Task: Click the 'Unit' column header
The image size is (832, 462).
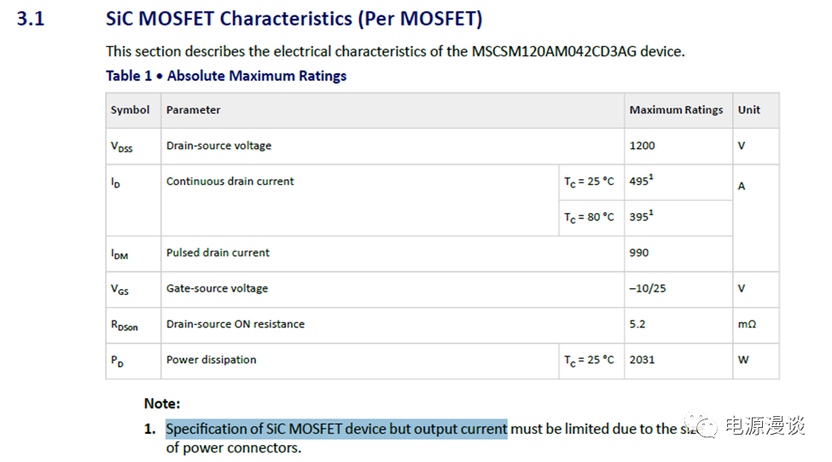Action: click(x=749, y=110)
